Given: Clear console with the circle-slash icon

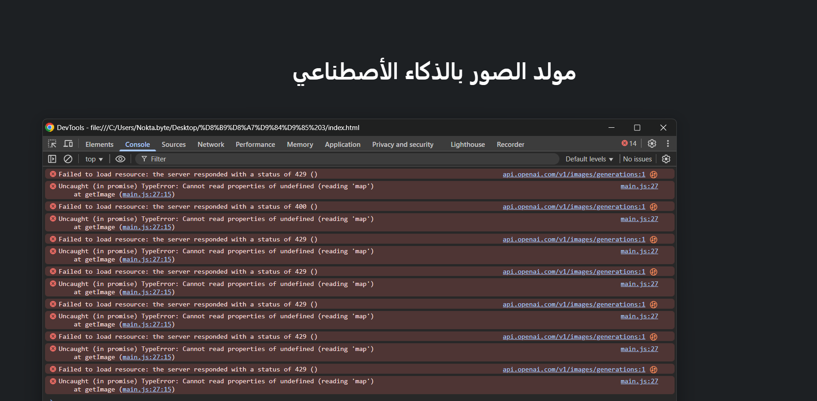Looking at the screenshot, I should tap(68, 159).
